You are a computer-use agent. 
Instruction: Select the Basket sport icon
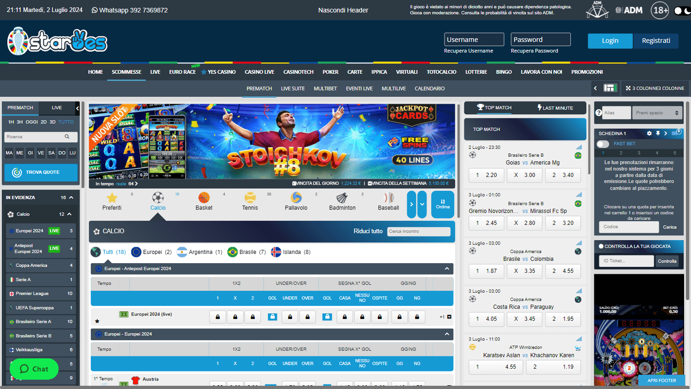204,198
